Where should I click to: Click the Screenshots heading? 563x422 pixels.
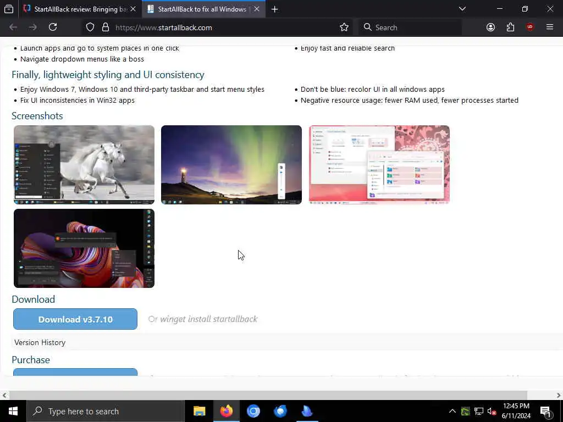[37, 115]
